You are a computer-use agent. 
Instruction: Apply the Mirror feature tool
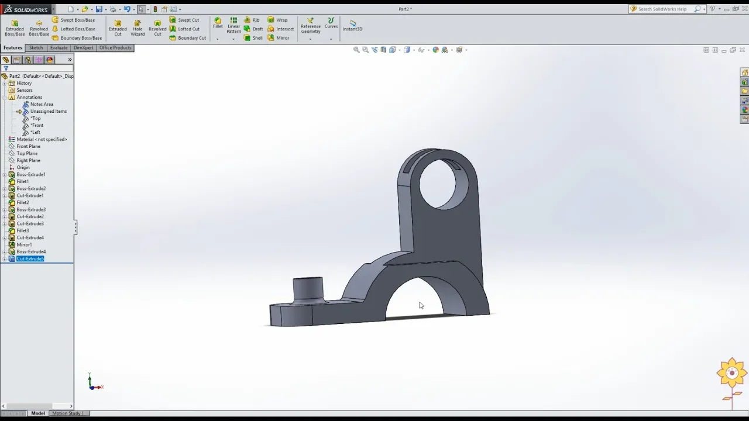[279, 38]
